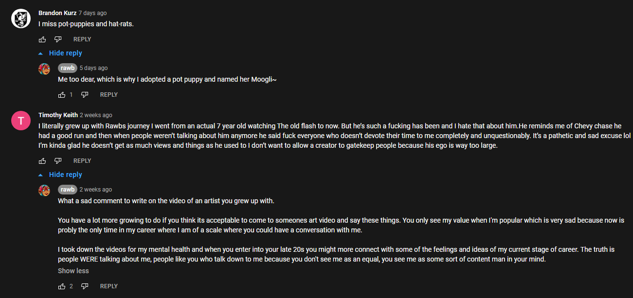Like rawb's reply about Moogli
The width and height of the screenshot is (633, 298).
click(62, 95)
